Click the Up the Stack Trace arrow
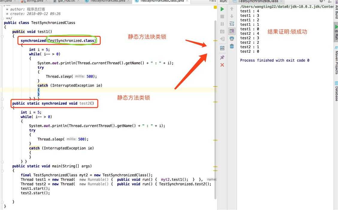Screen dimensions: 338x210 (x=232, y=9)
